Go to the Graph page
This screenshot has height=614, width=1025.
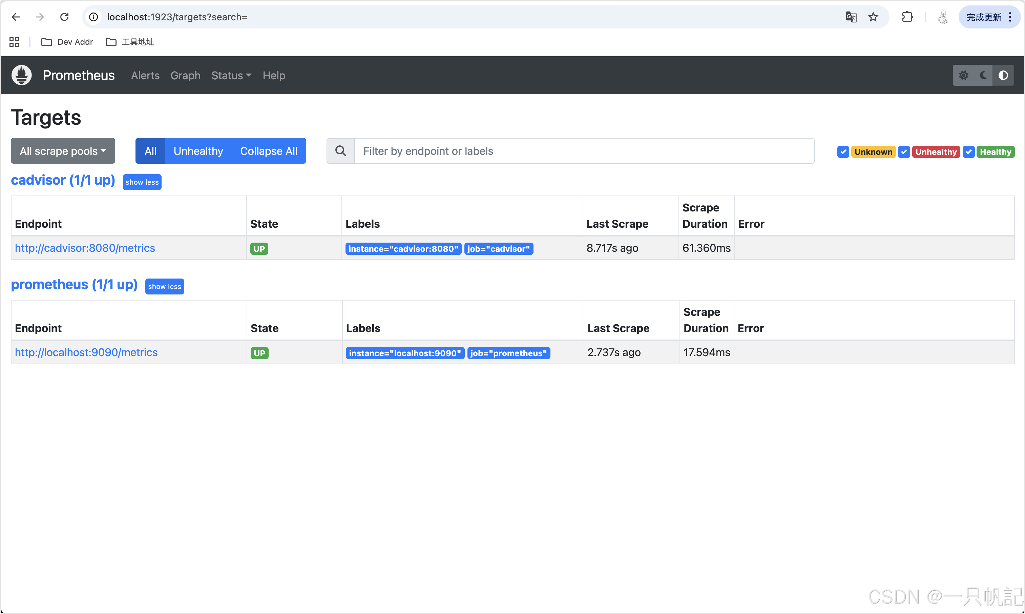pyautogui.click(x=185, y=76)
